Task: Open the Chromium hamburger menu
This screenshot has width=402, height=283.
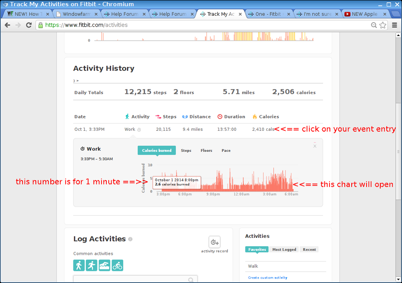Action: coord(395,25)
